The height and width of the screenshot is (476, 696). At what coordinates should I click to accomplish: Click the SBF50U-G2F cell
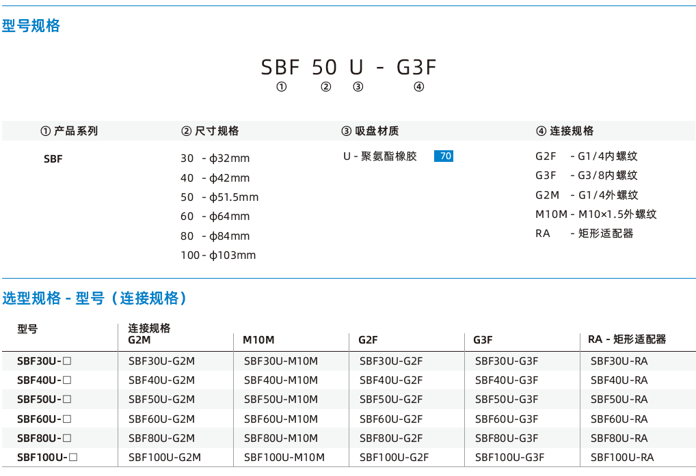pos(391,400)
